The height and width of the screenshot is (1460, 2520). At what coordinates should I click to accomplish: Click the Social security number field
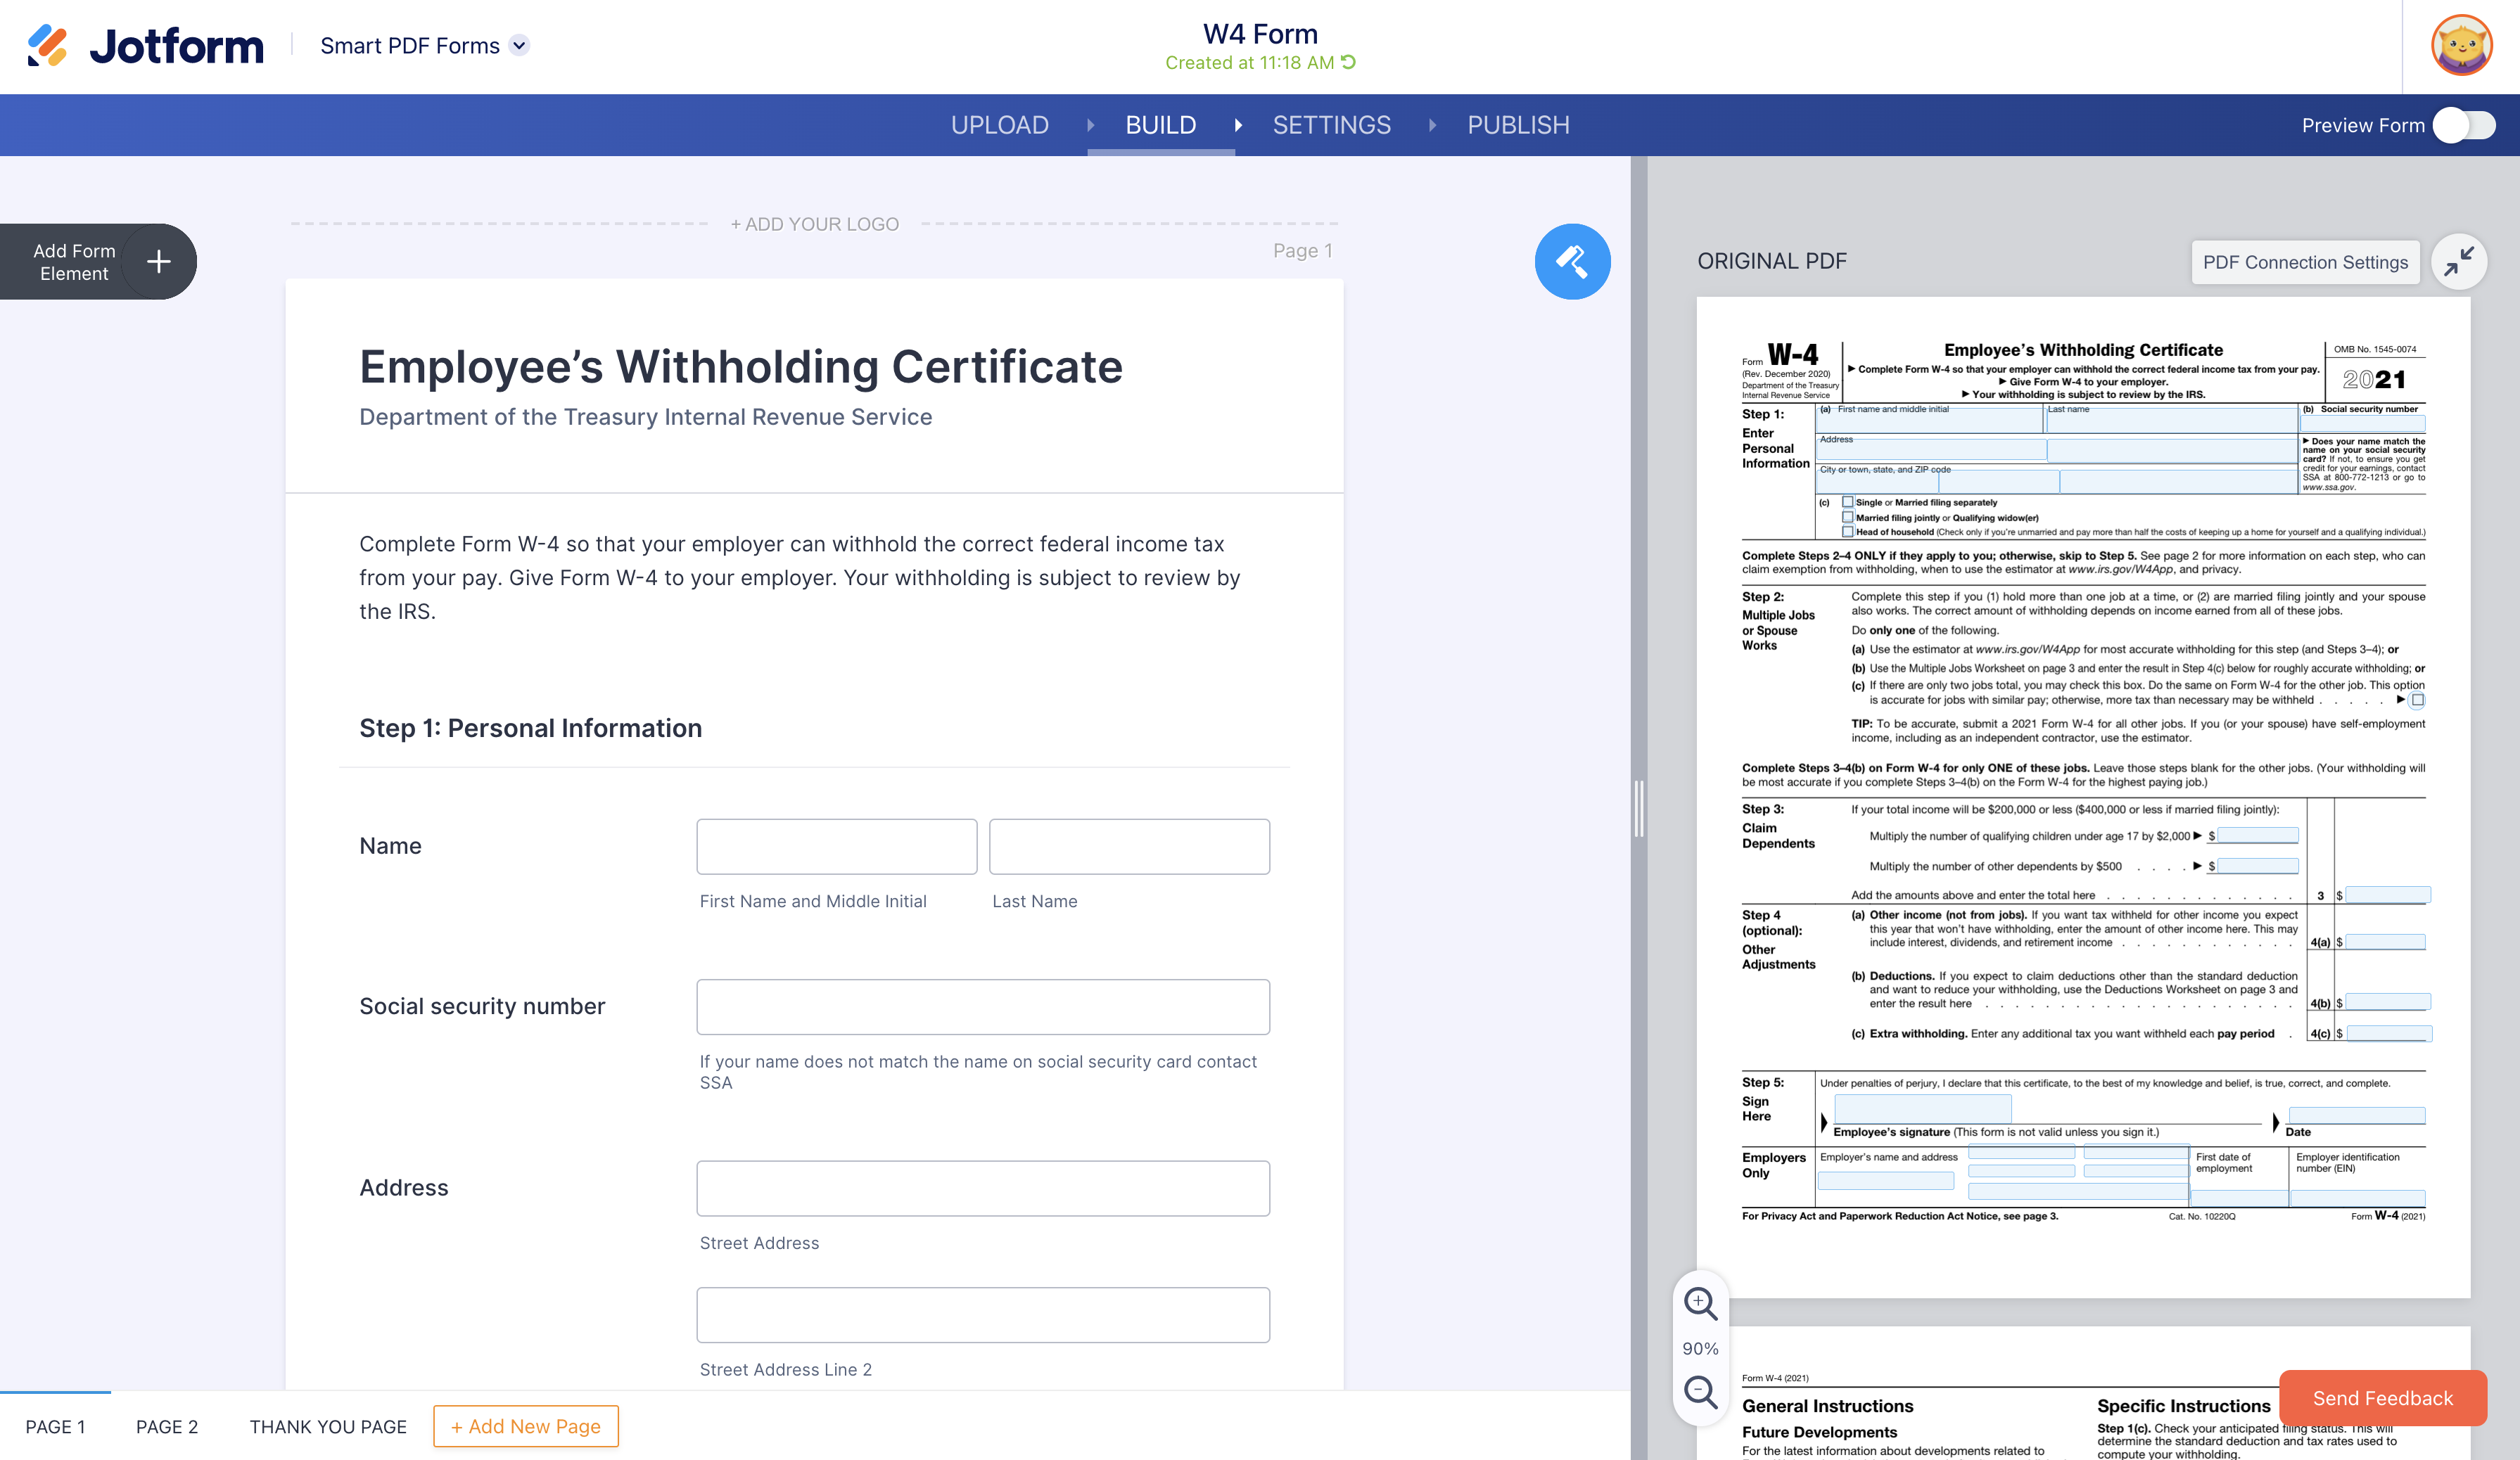982,1006
